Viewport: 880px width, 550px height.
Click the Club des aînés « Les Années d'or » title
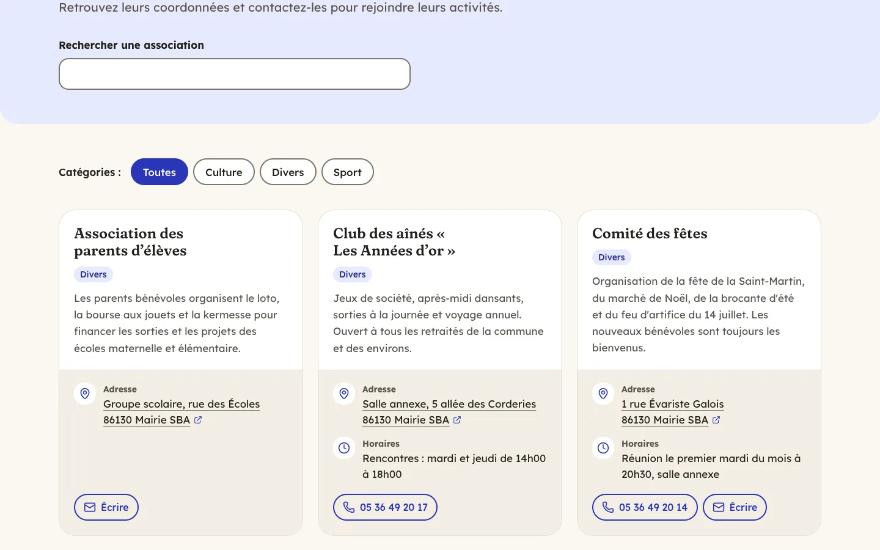coord(394,242)
